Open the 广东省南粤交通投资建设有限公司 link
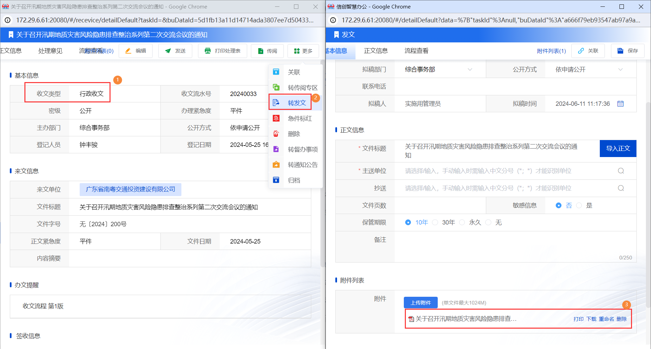This screenshot has height=349, width=651. coord(131,189)
